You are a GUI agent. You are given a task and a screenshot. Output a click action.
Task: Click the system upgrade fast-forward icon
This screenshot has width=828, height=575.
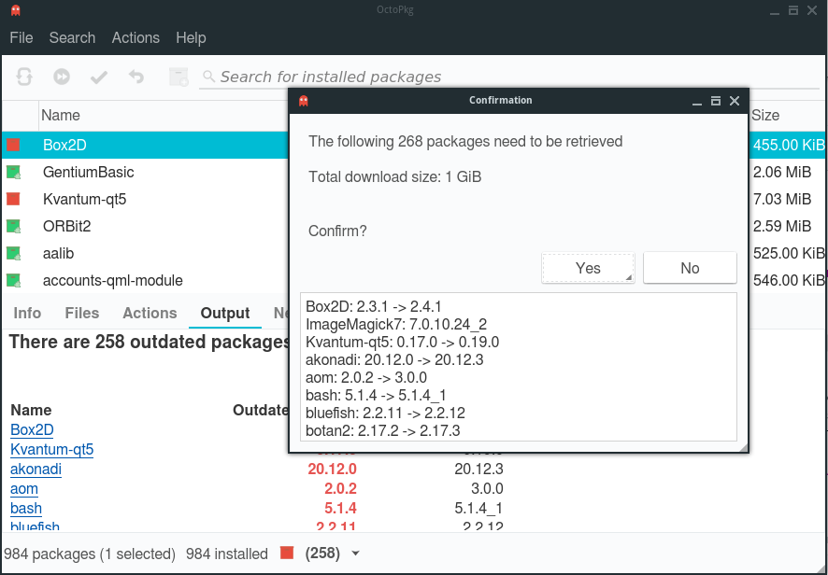click(x=62, y=77)
